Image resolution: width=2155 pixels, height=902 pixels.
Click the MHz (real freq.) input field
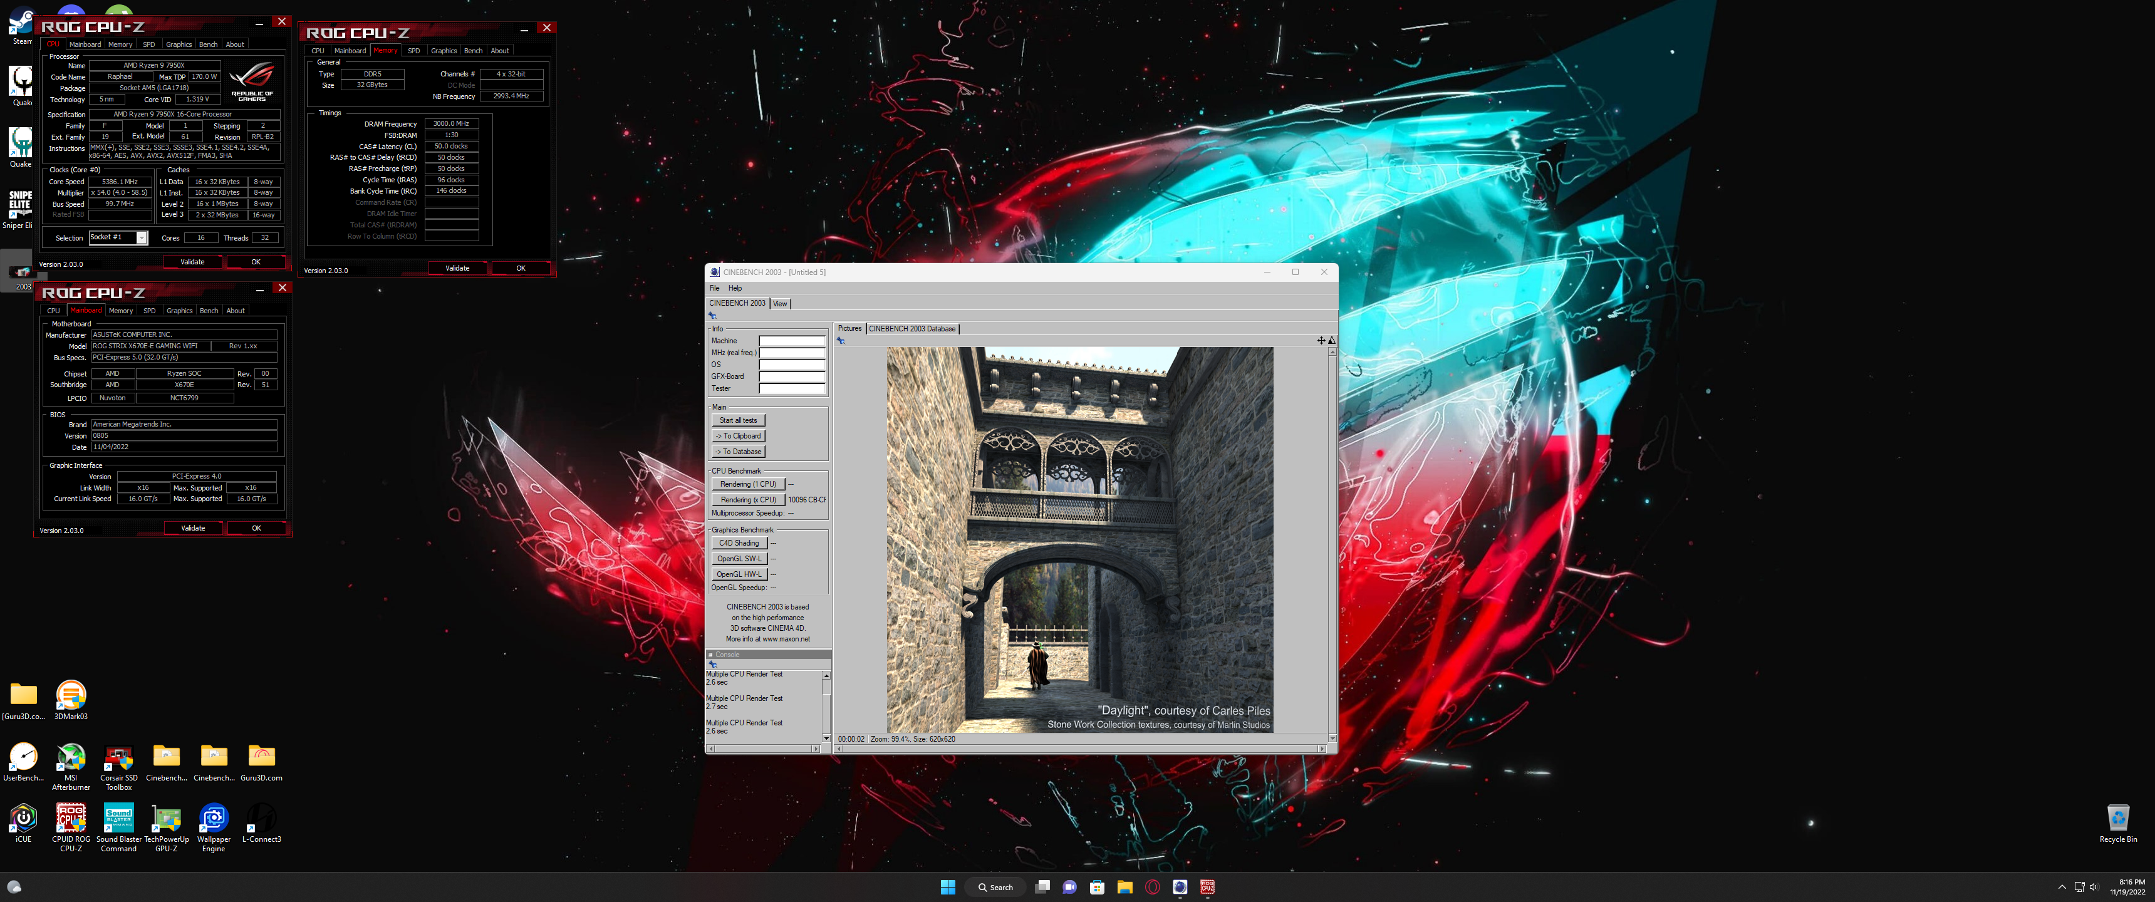pos(791,353)
